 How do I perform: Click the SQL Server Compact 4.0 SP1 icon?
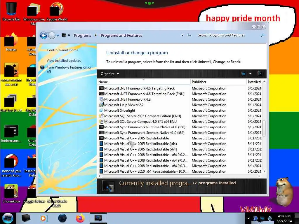(101, 122)
